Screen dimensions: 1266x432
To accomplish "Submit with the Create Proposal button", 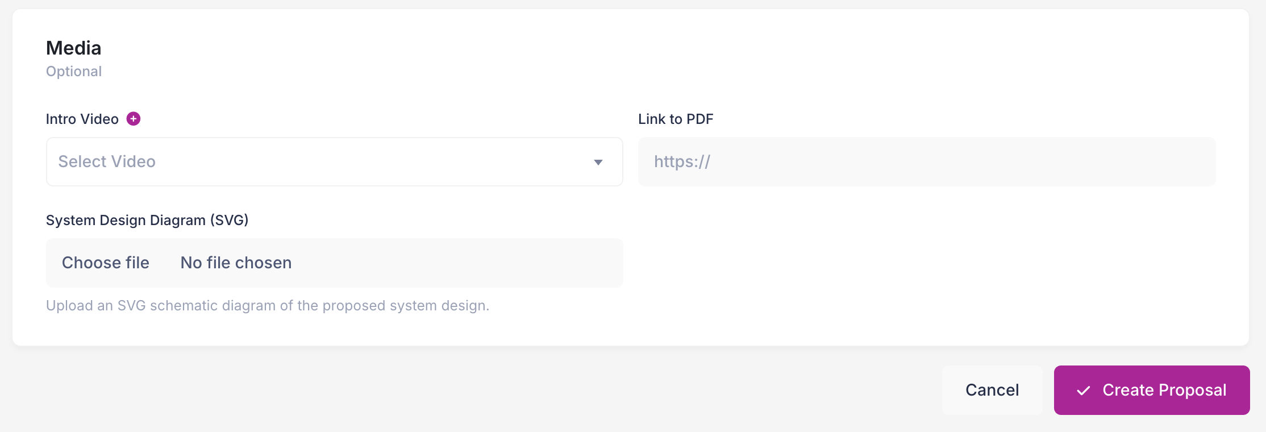I will pos(1151,390).
